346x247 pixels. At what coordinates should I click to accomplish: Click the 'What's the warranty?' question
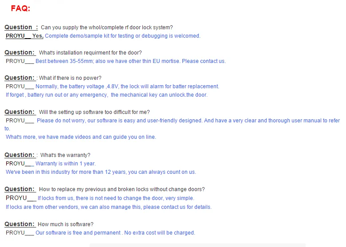[65, 155]
